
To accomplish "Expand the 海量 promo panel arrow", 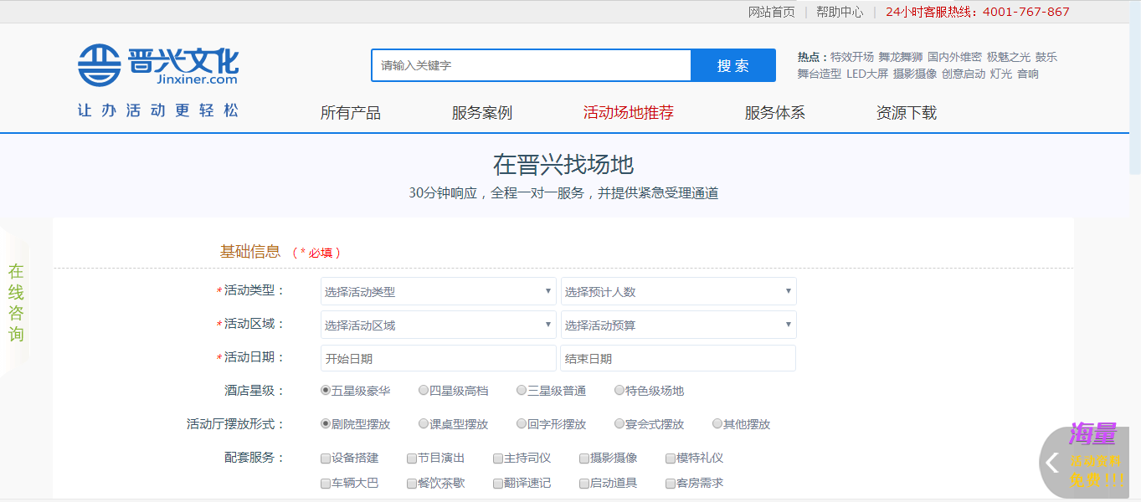I will (1053, 462).
